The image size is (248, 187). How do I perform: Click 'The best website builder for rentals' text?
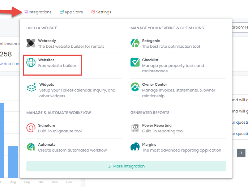pyautogui.click(x=71, y=46)
